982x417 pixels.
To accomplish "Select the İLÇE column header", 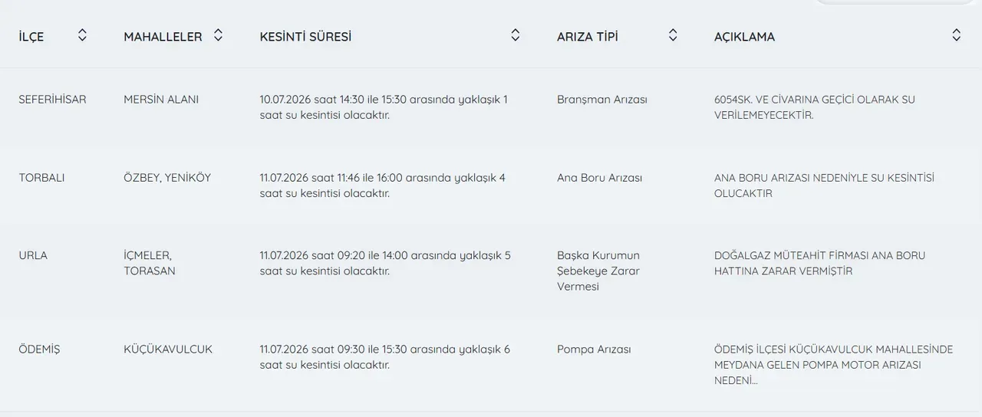I will coord(31,37).
